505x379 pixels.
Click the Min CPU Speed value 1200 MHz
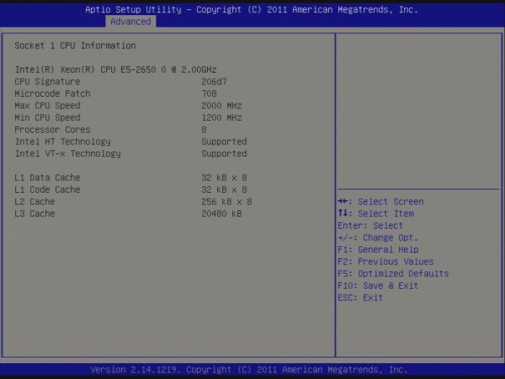[x=221, y=118]
